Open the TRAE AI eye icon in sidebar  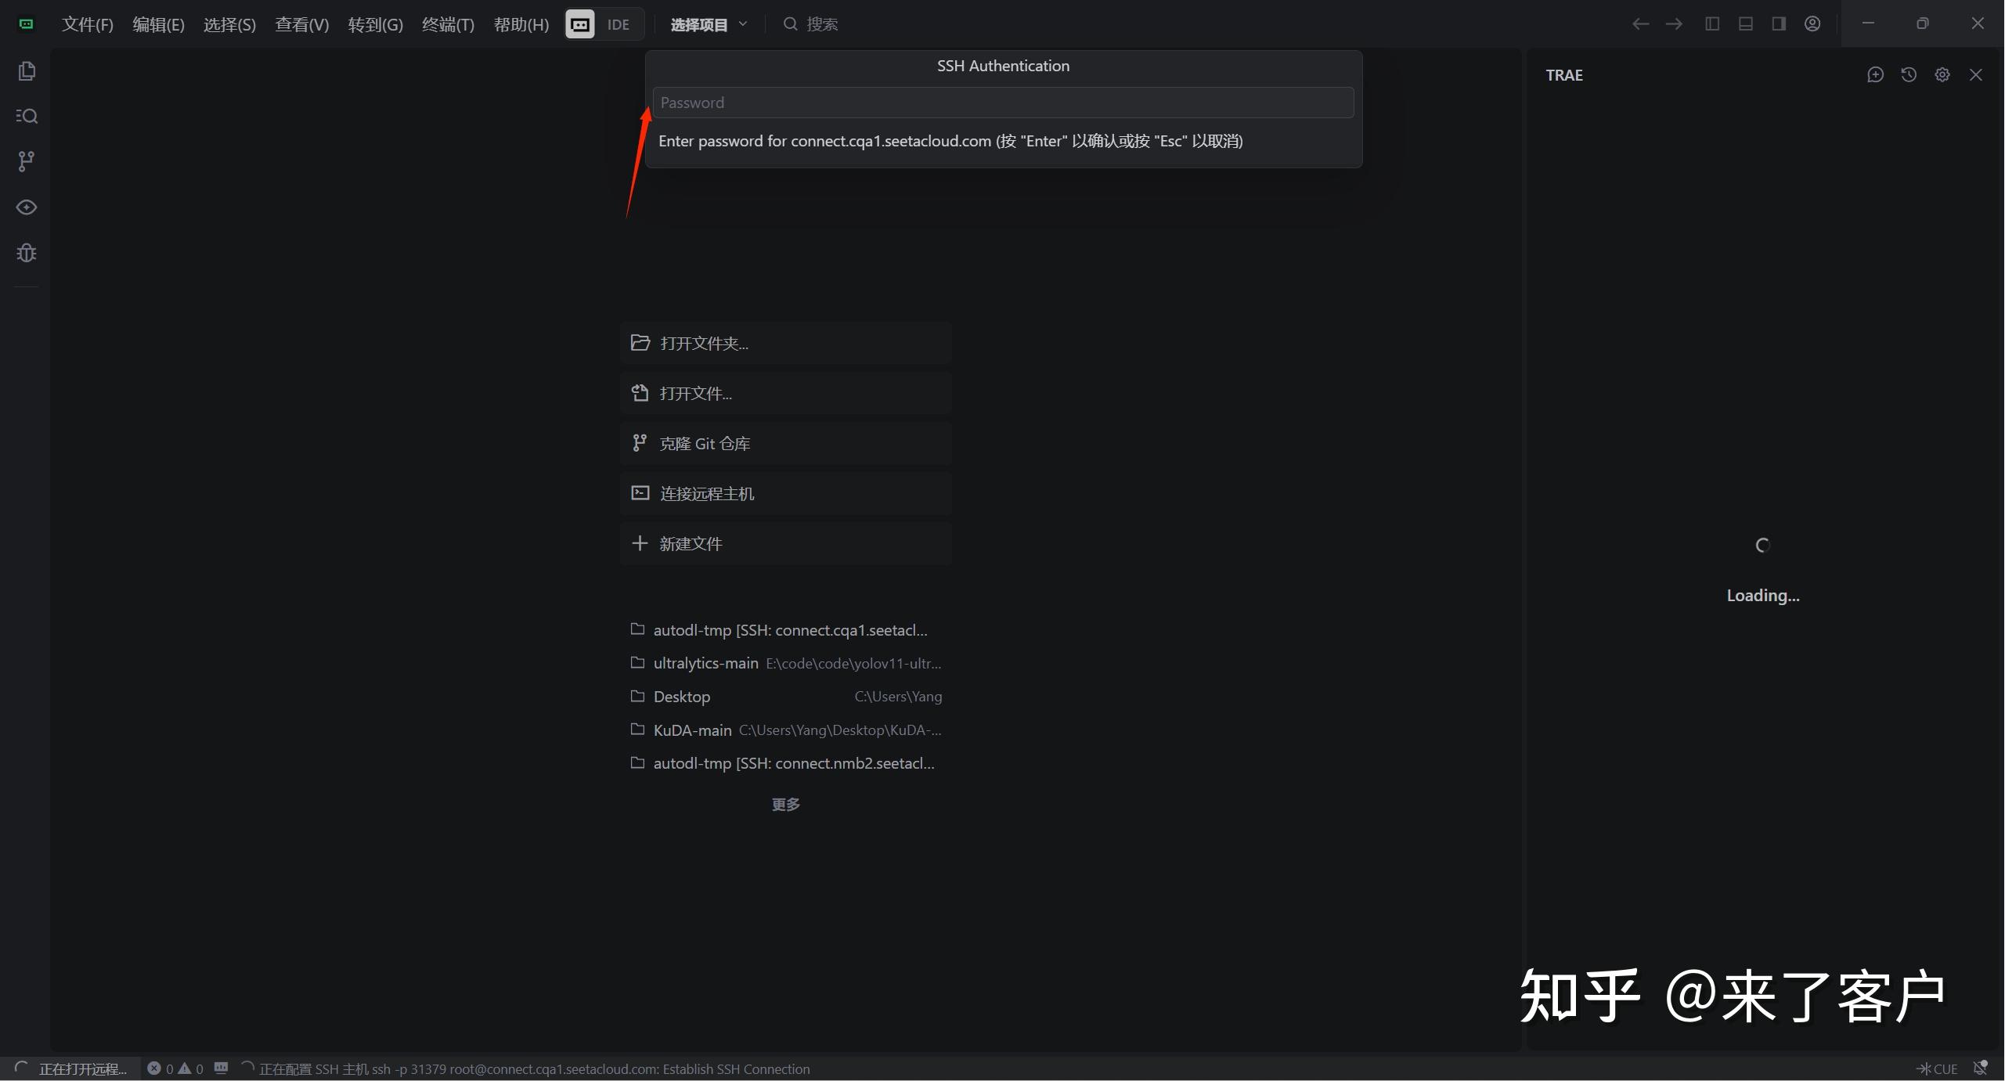27,207
